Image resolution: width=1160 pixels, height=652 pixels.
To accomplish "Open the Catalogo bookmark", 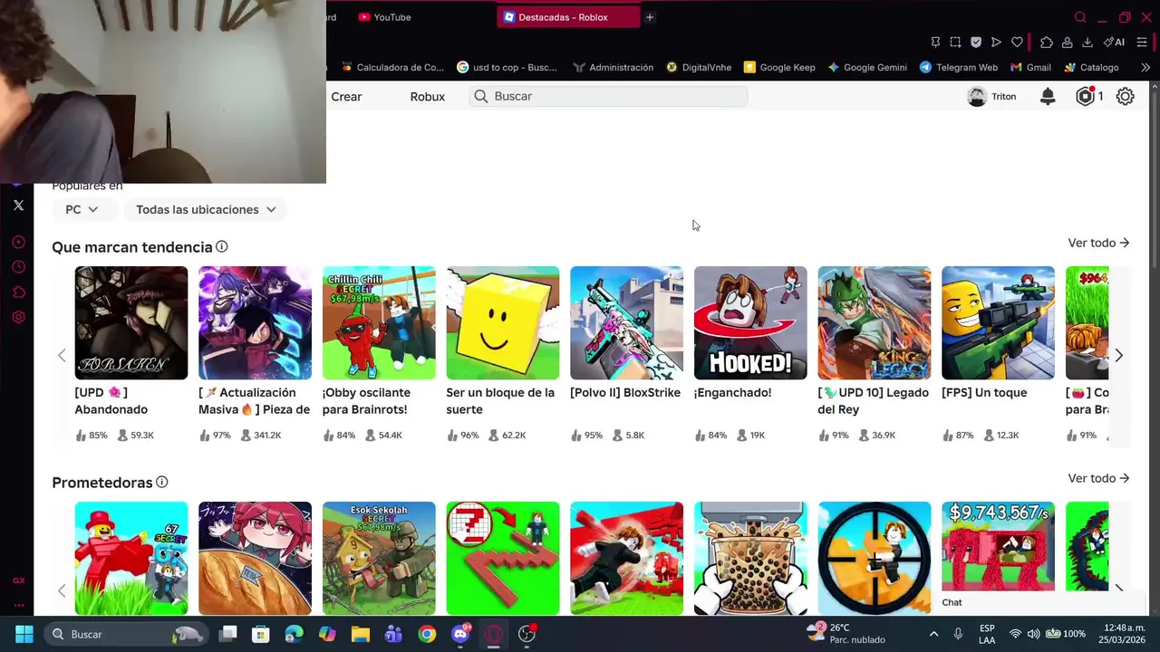I will pos(1091,67).
